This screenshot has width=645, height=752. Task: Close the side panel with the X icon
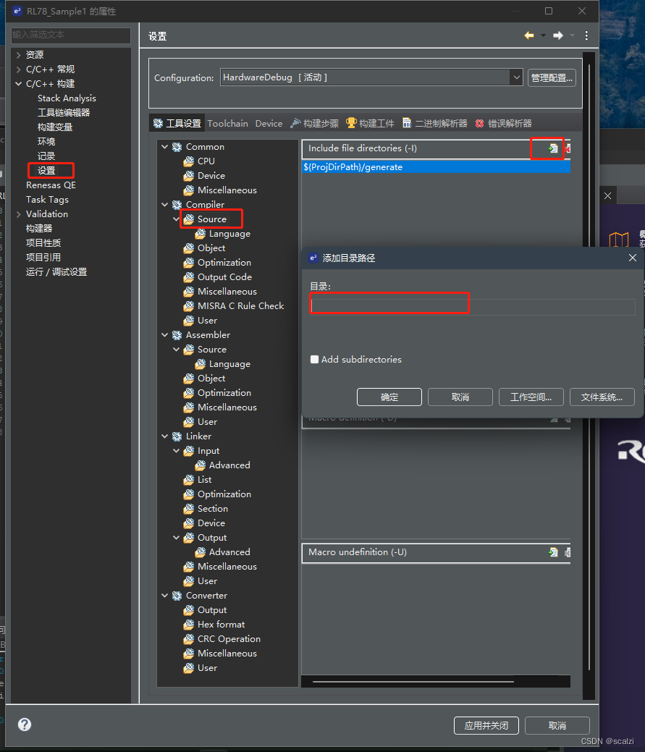click(607, 195)
